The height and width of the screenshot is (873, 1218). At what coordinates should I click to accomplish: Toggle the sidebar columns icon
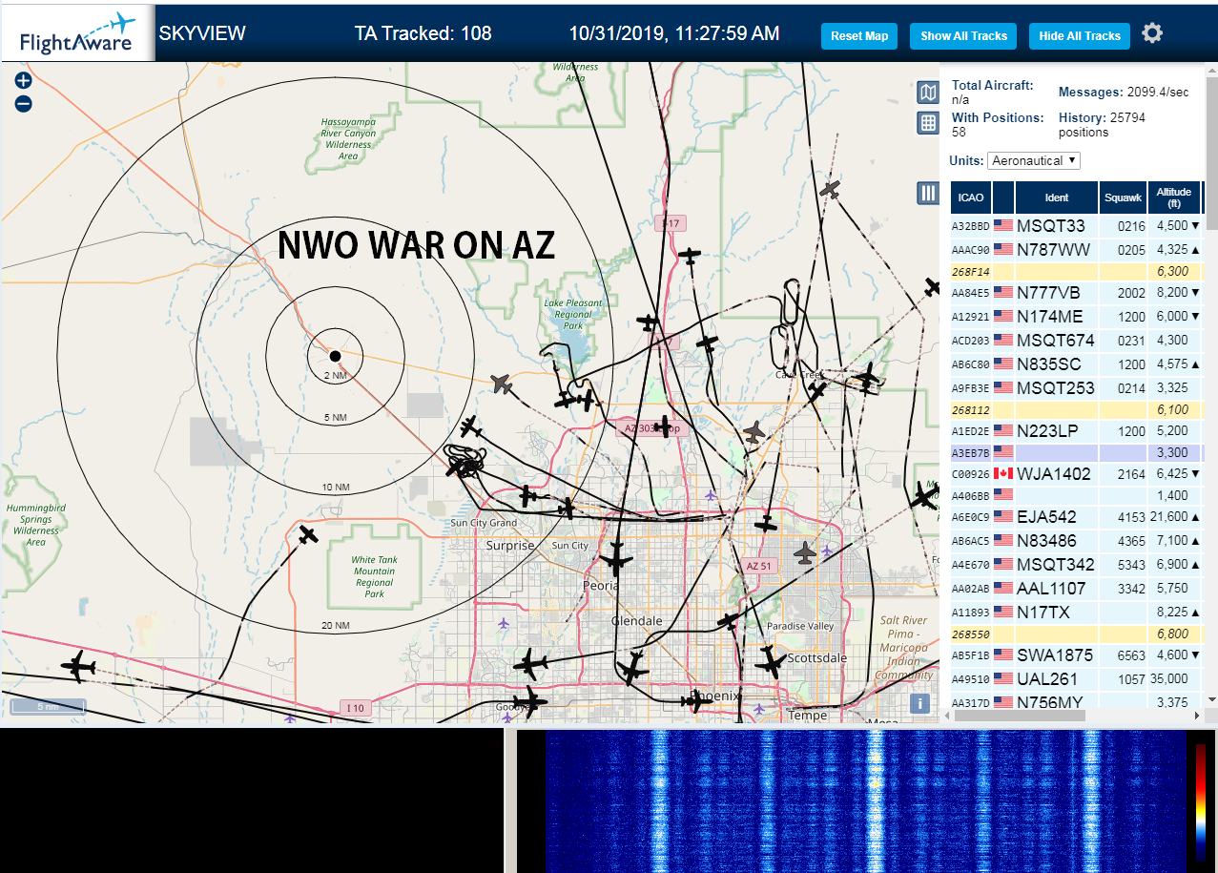click(928, 194)
